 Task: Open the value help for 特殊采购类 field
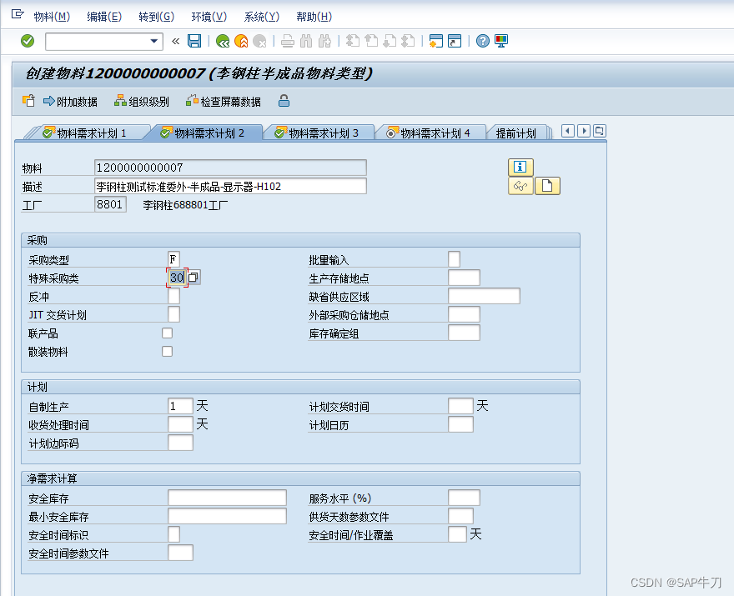[x=194, y=278]
